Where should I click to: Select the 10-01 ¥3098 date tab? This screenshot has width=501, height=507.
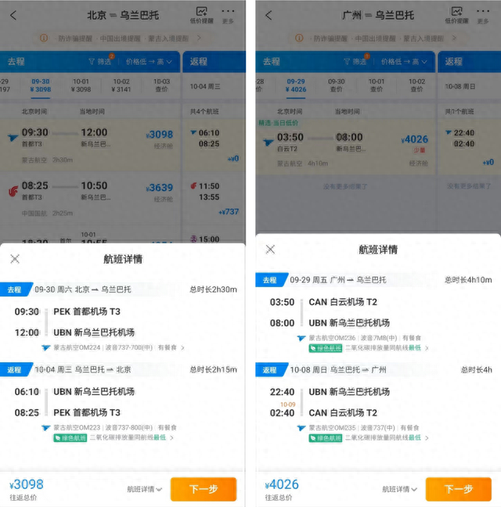pos(81,85)
